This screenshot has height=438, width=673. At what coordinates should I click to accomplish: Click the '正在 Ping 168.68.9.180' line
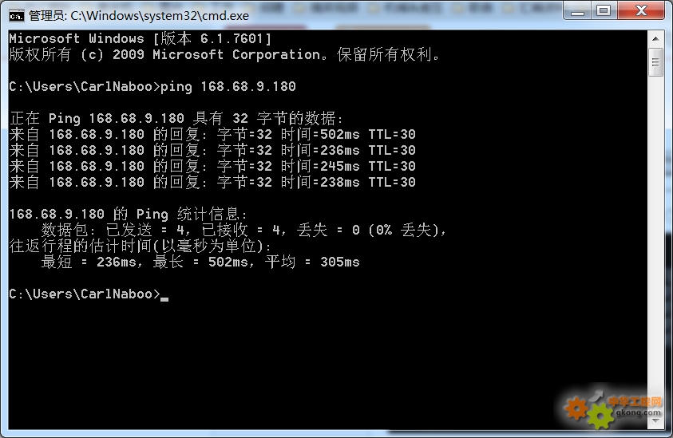click(176, 118)
